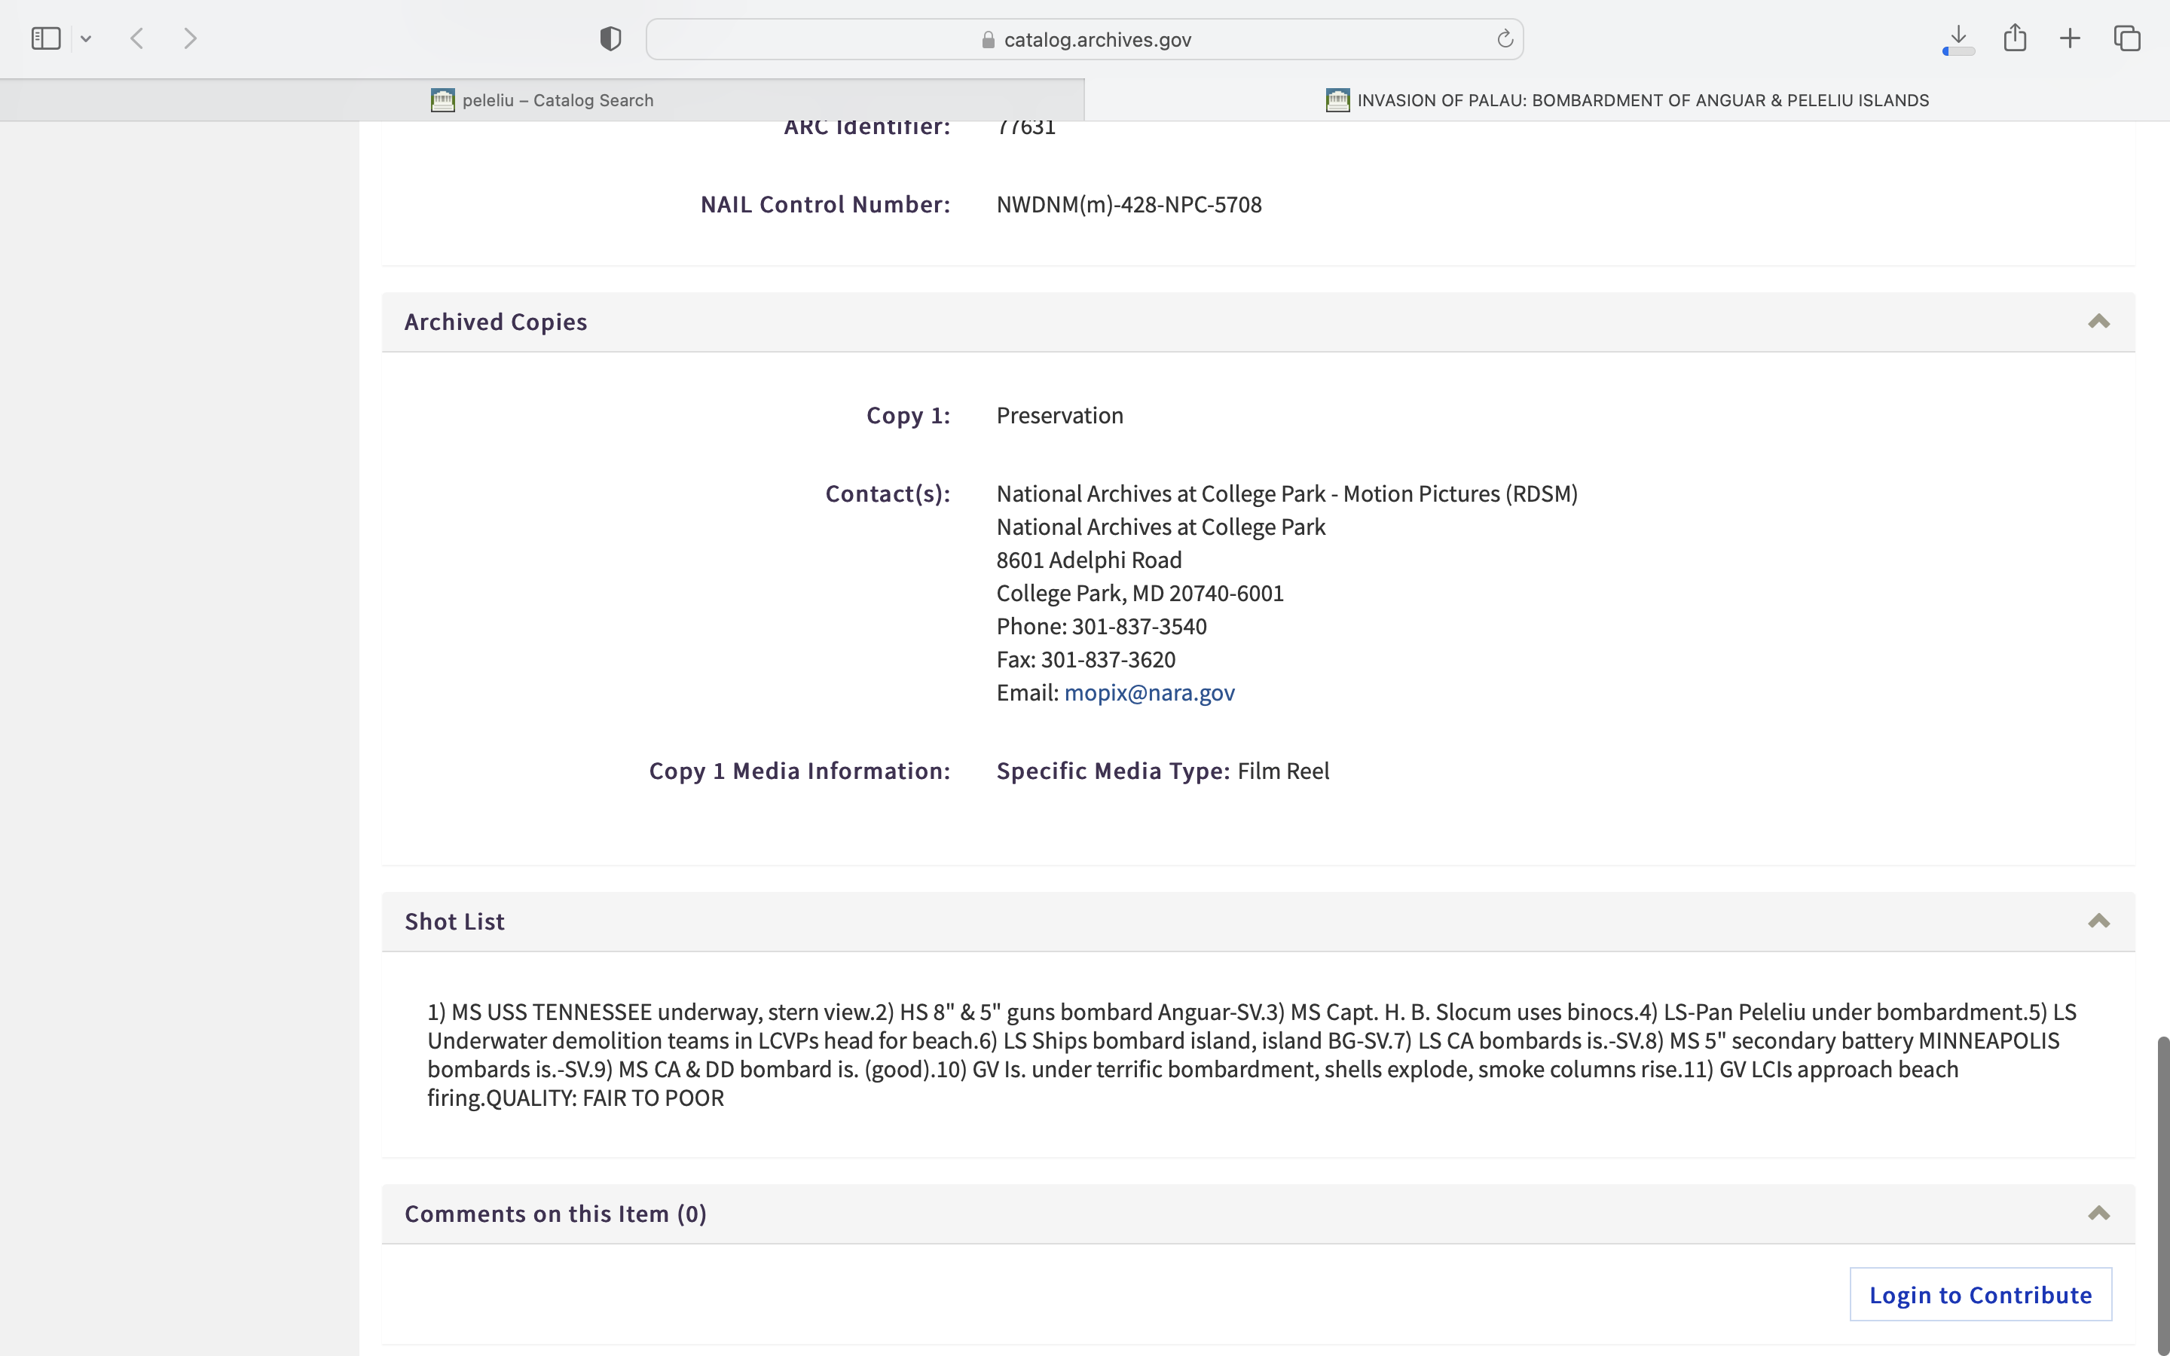Show the tab overview
The image size is (2170, 1356).
(2127, 38)
